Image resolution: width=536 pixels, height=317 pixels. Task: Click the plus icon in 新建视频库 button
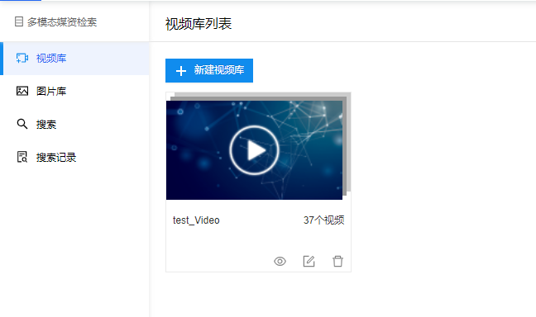click(181, 71)
